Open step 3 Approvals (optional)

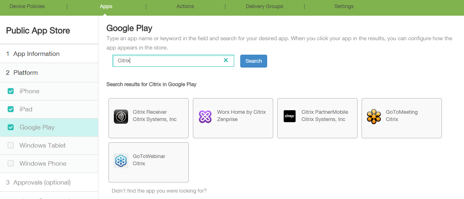[x=49, y=183]
